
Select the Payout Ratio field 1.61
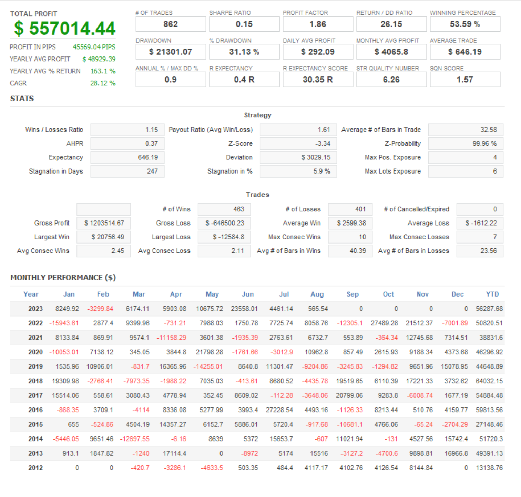(x=298, y=130)
